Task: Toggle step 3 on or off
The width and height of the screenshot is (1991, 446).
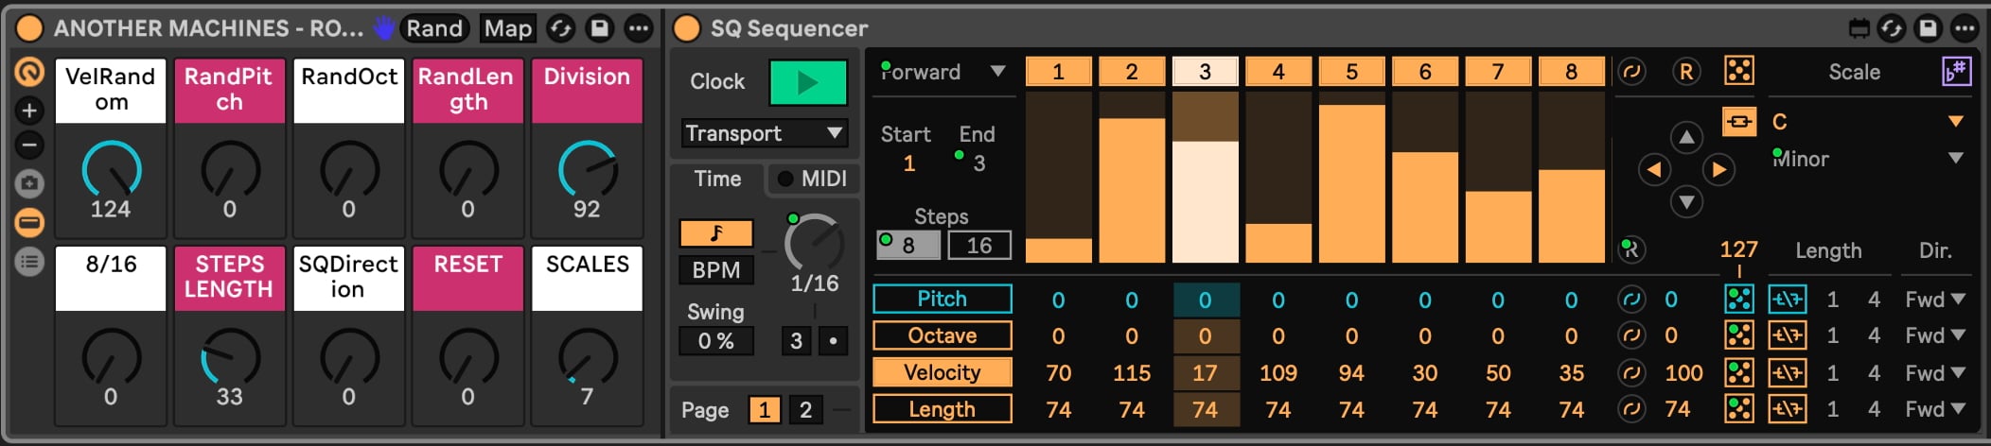Action: click(x=1205, y=72)
